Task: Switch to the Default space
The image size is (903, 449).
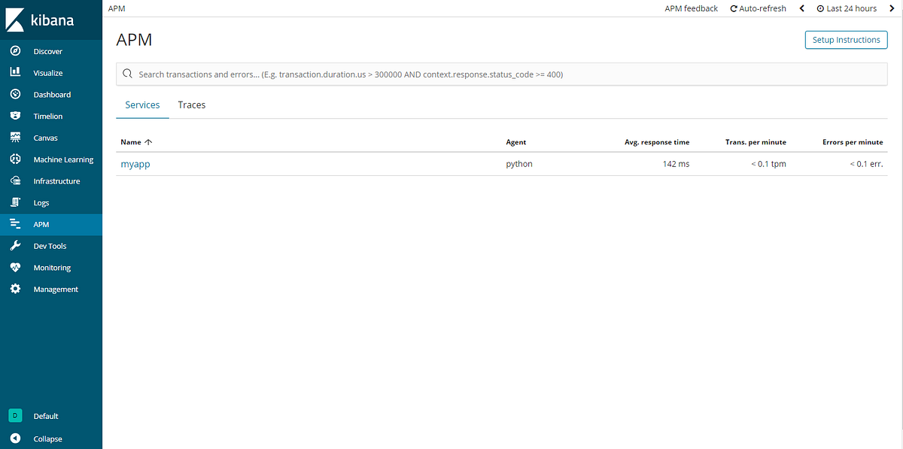Action: tap(46, 415)
